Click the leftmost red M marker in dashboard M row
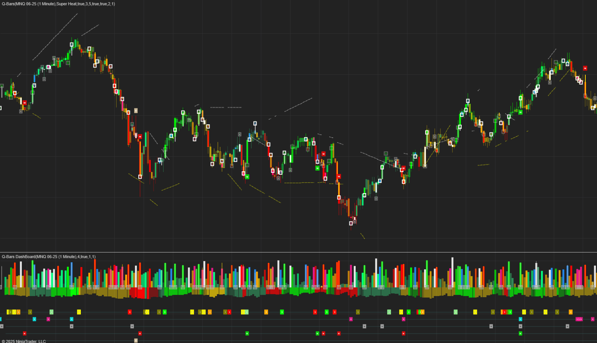This screenshot has width=597, height=343. [24, 333]
